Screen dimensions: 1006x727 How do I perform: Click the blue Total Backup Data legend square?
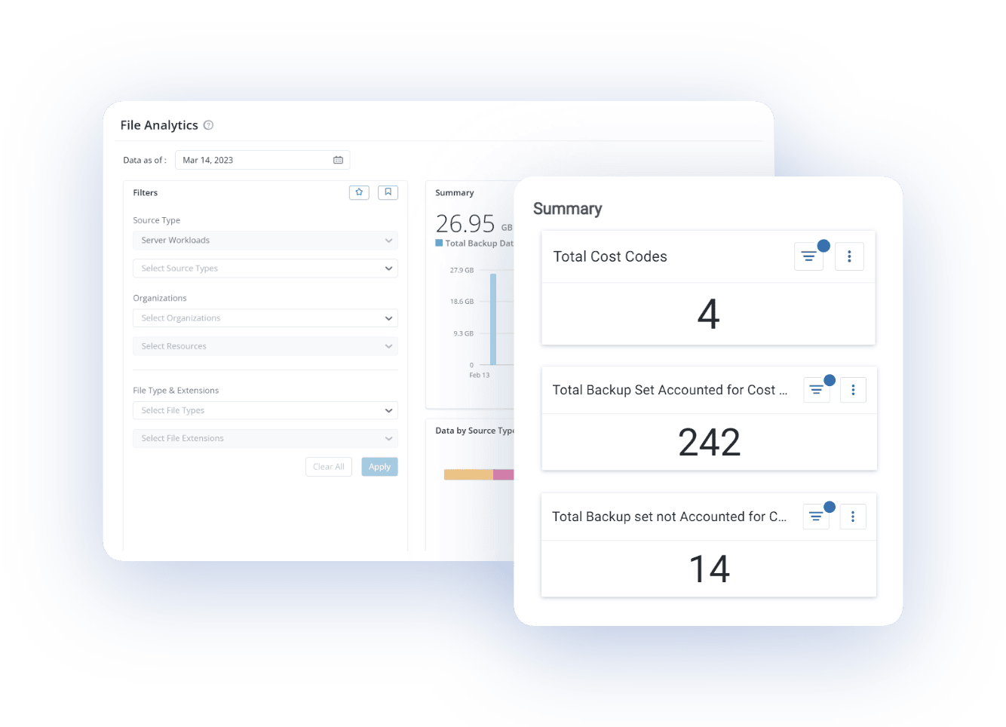(439, 243)
